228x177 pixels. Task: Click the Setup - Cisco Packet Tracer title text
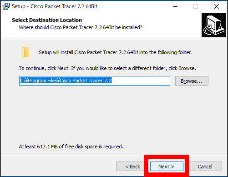coord(55,6)
